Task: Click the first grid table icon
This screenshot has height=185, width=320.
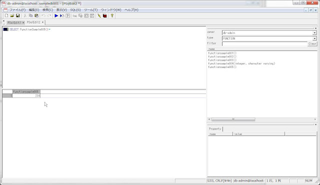Action: (86, 15)
